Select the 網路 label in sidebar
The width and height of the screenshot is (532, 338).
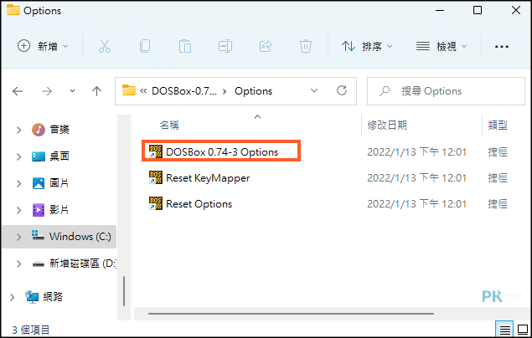click(x=53, y=297)
